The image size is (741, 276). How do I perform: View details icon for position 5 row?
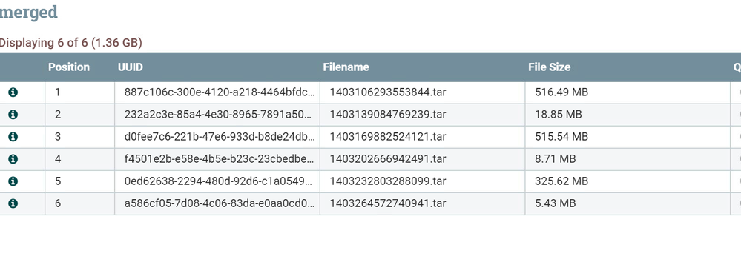[13, 181]
